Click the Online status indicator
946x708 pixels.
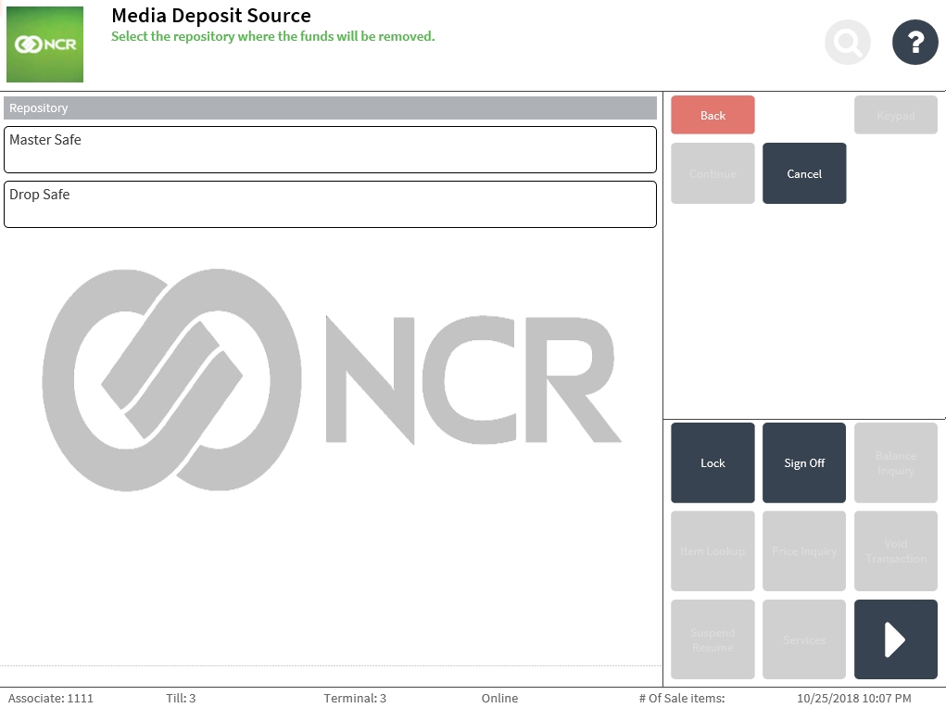tap(499, 698)
